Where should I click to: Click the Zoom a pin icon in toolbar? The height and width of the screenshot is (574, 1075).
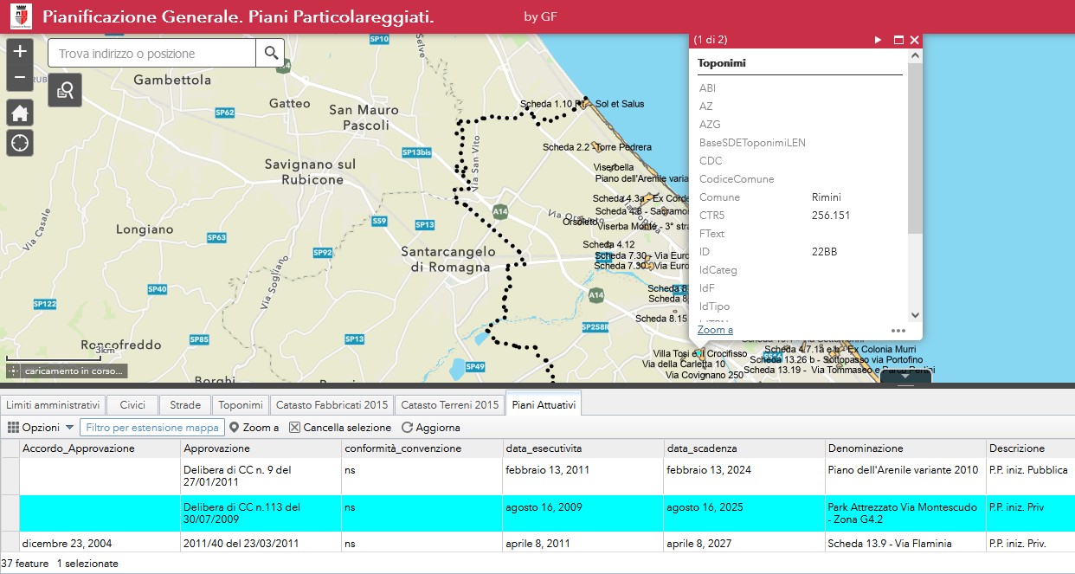(234, 428)
